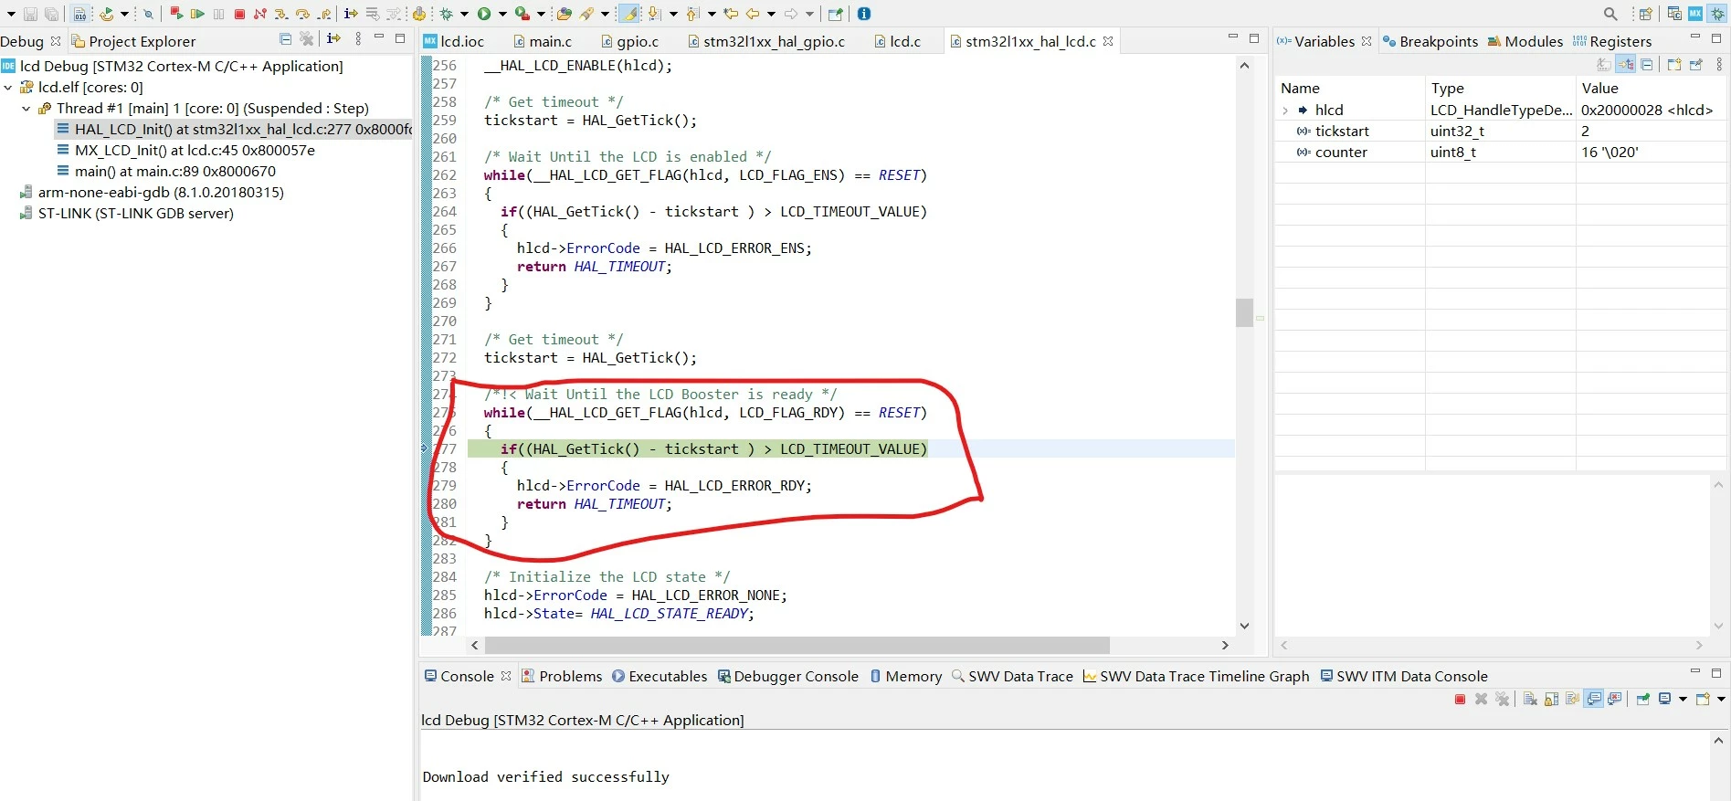Click the search magnifier in toolbar
This screenshot has width=1731, height=801.
coord(1610,14)
